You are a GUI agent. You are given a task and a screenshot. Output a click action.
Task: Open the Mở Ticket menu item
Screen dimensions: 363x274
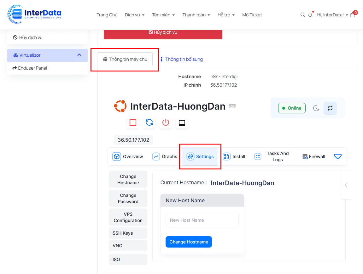pos(252,15)
